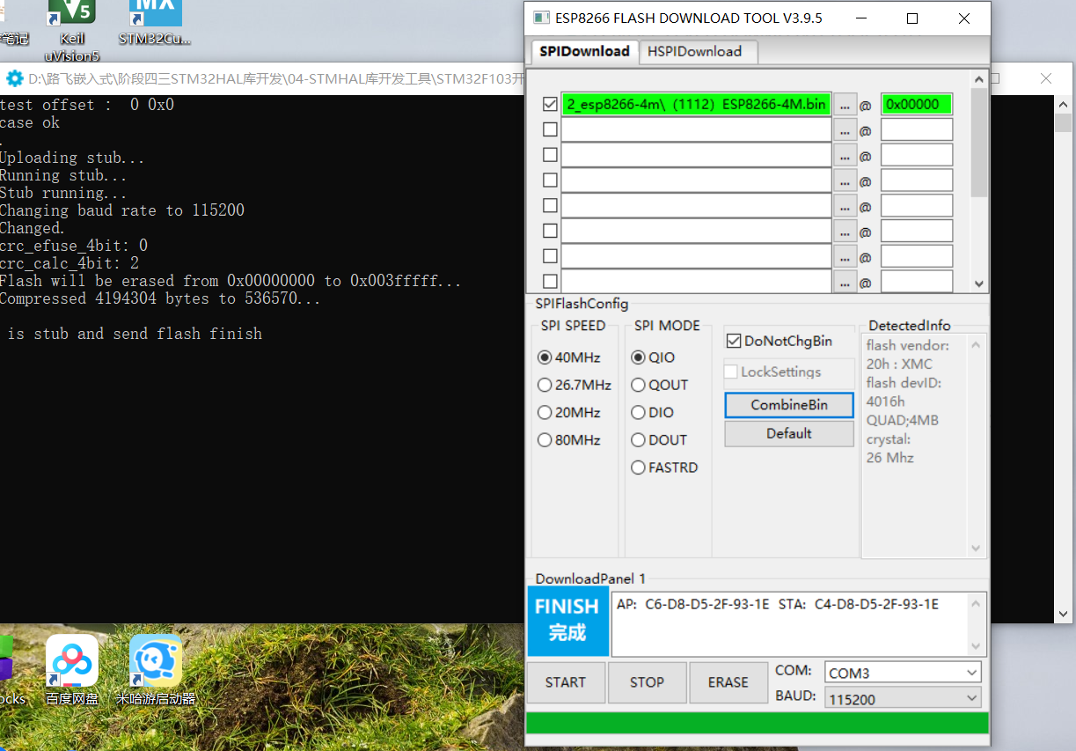Click the green download progress bar
The height and width of the screenshot is (751, 1076).
tap(757, 723)
